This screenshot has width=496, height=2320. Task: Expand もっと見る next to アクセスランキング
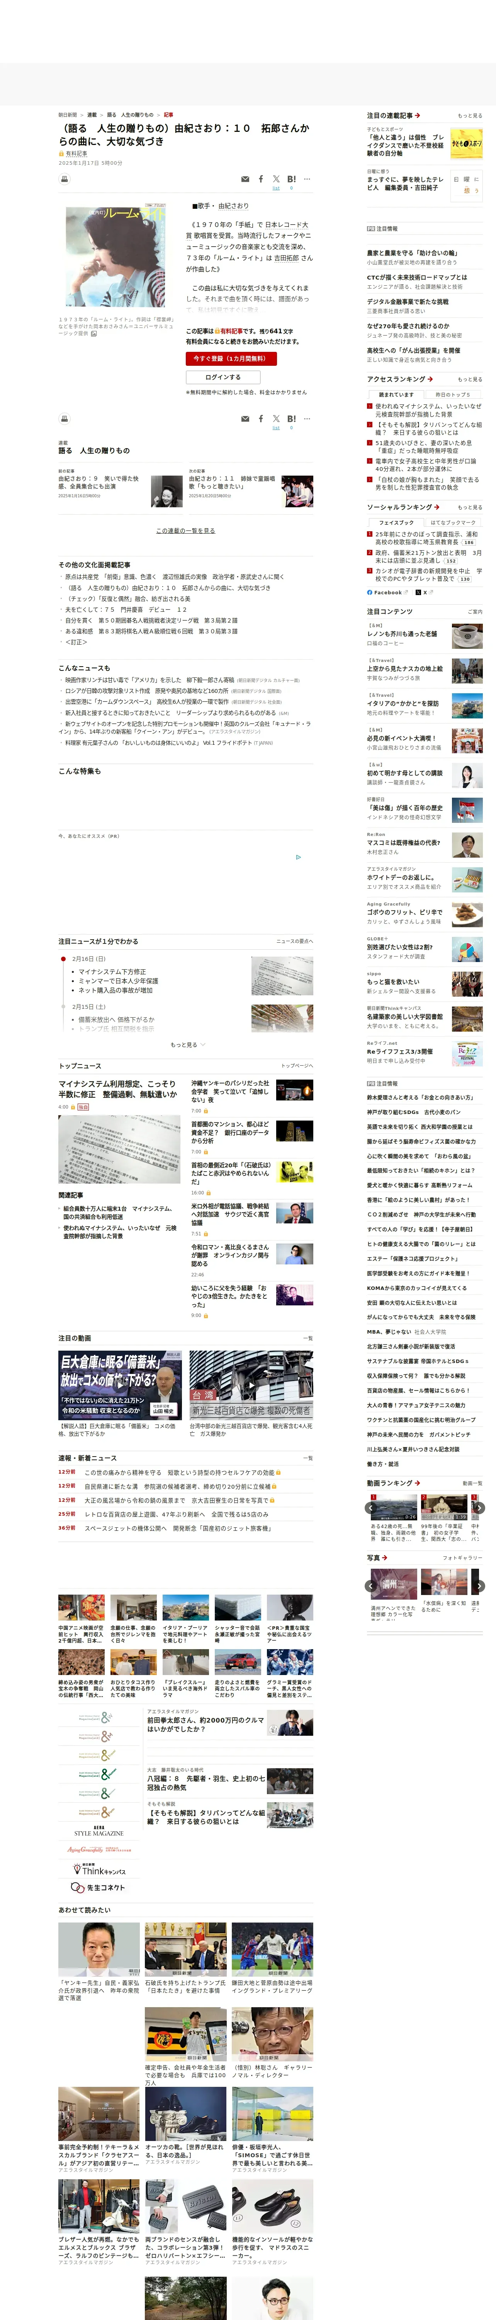coord(470,379)
